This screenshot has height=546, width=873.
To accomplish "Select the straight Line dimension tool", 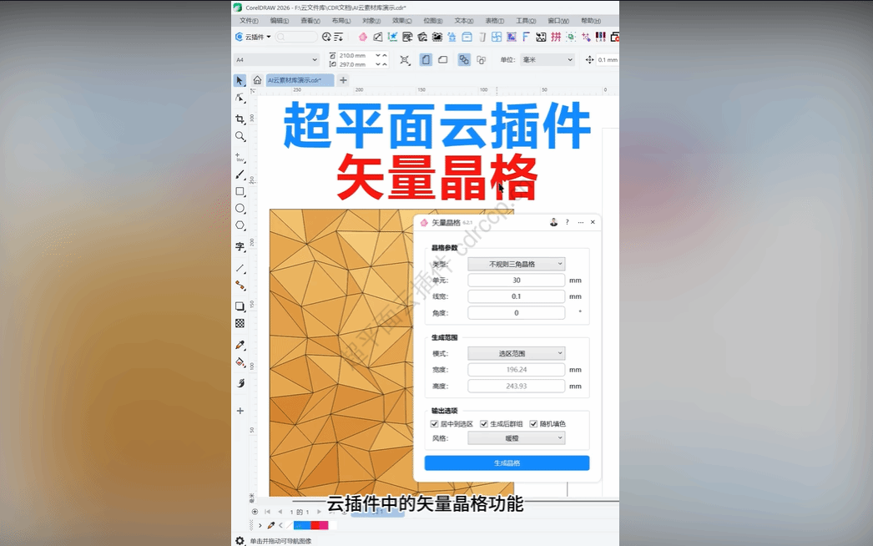I will pos(240,268).
